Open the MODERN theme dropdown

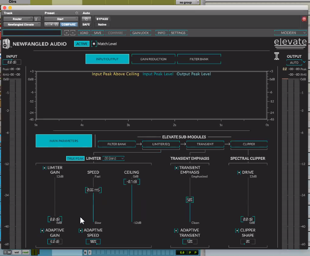coord(290,33)
